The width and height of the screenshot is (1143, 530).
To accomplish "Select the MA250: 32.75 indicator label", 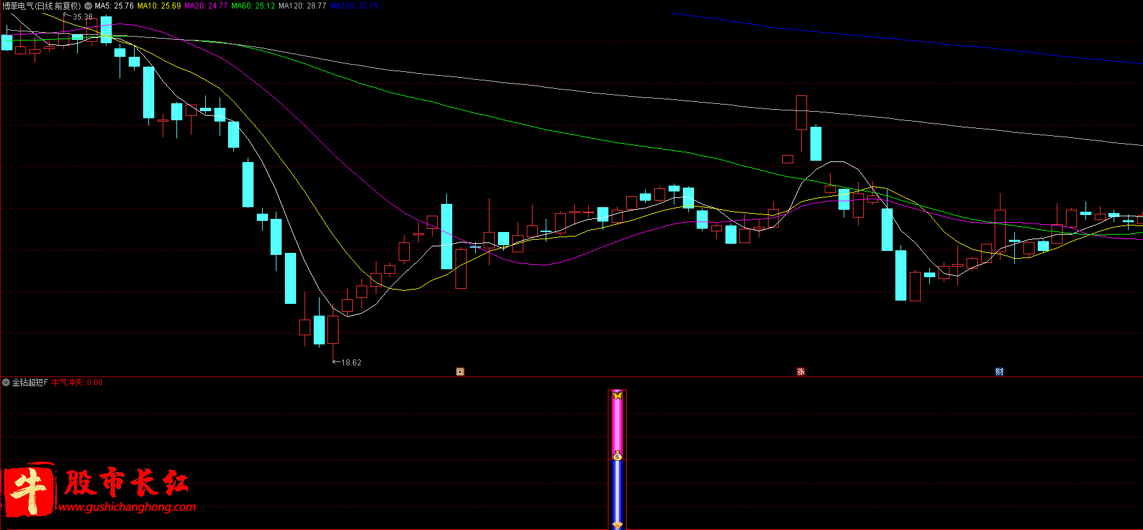I will pos(354,6).
